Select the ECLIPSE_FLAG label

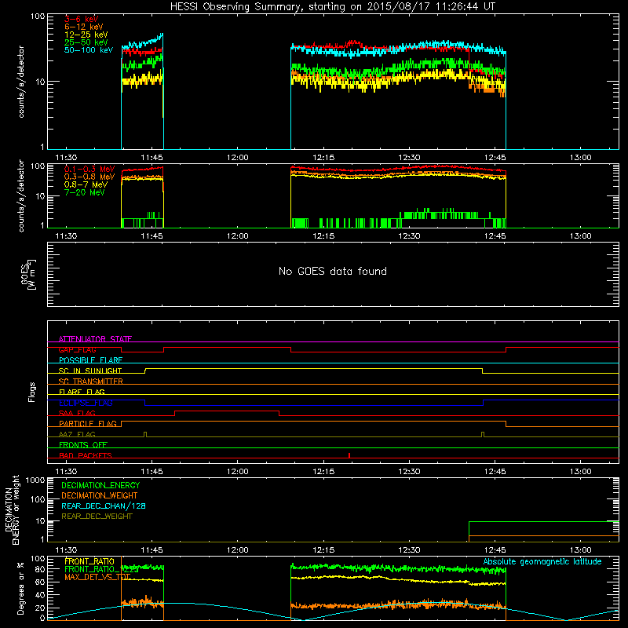(x=86, y=403)
